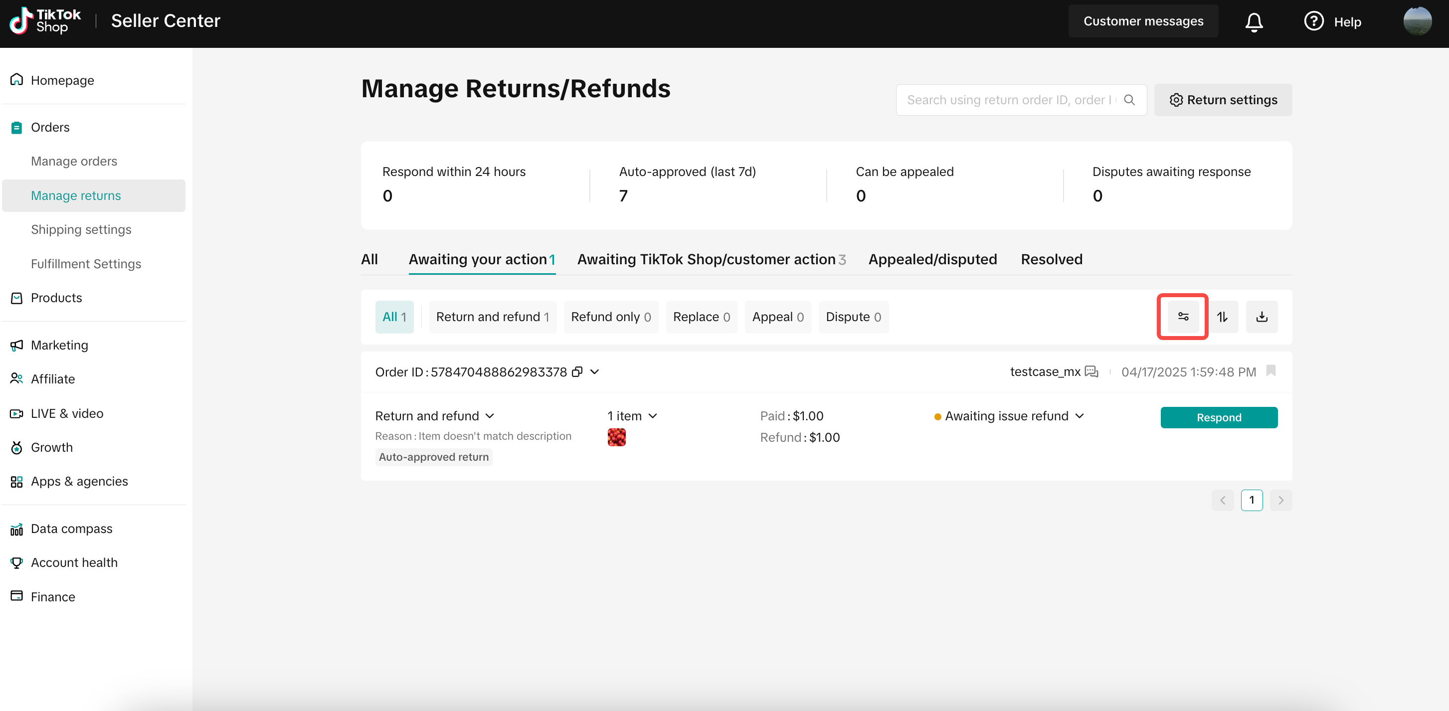The image size is (1449, 711).
Task: Toggle the bookmark flag on the order
Action: 1270,370
